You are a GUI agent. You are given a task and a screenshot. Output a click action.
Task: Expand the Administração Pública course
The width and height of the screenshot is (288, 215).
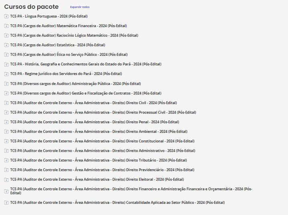(75, 84)
